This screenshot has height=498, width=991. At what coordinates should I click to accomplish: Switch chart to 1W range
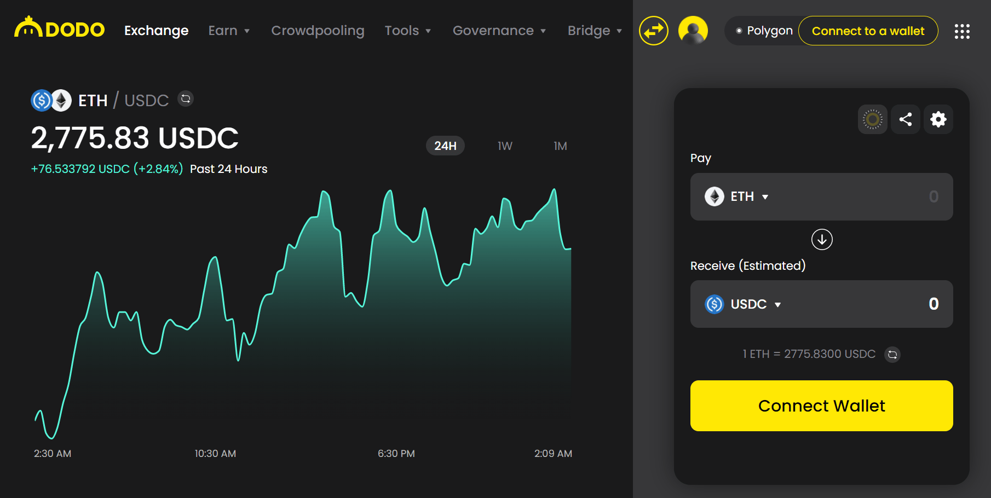tap(504, 146)
